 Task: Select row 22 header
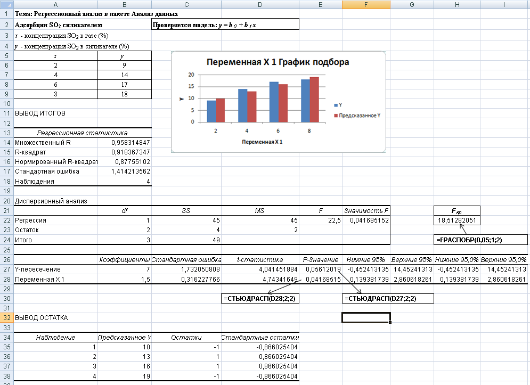pyautogui.click(x=6, y=220)
